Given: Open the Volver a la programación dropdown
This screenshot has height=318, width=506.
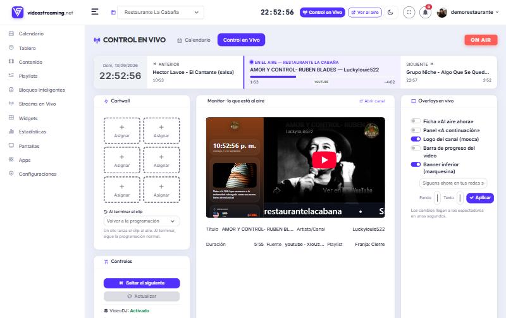Looking at the screenshot, I should (142, 221).
